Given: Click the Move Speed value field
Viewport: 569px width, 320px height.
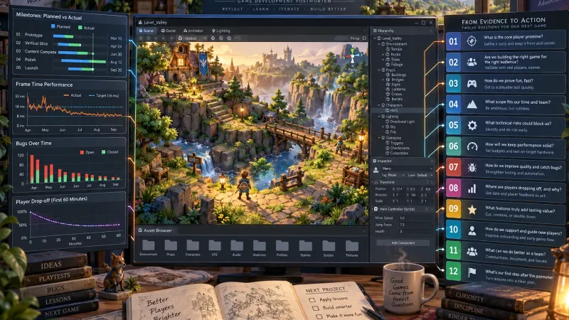Looking at the screenshot, I should (x=416, y=218).
